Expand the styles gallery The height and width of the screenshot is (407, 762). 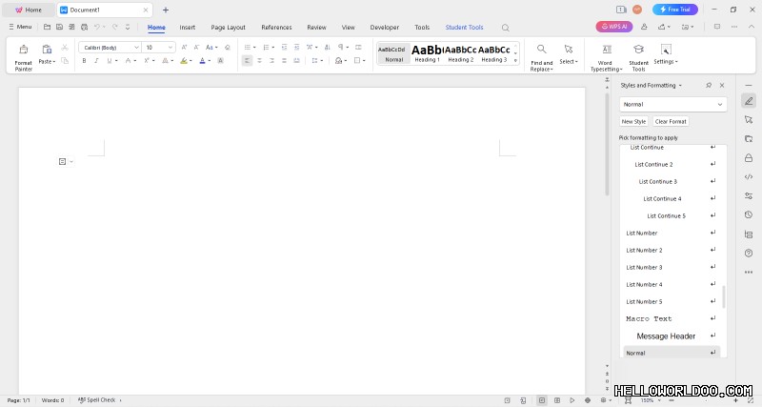click(515, 61)
